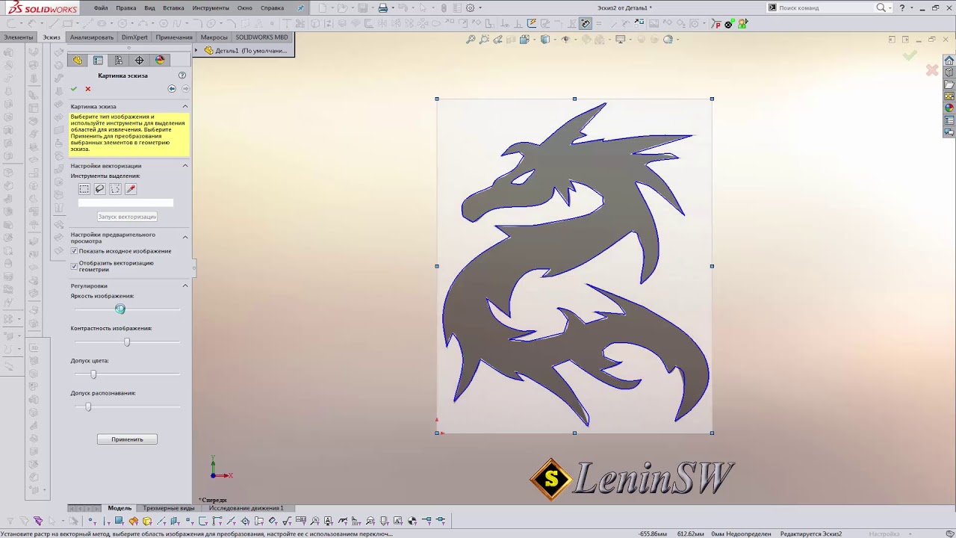Accept Sketch Picture with green checkmark
The image size is (956, 538).
tap(74, 89)
